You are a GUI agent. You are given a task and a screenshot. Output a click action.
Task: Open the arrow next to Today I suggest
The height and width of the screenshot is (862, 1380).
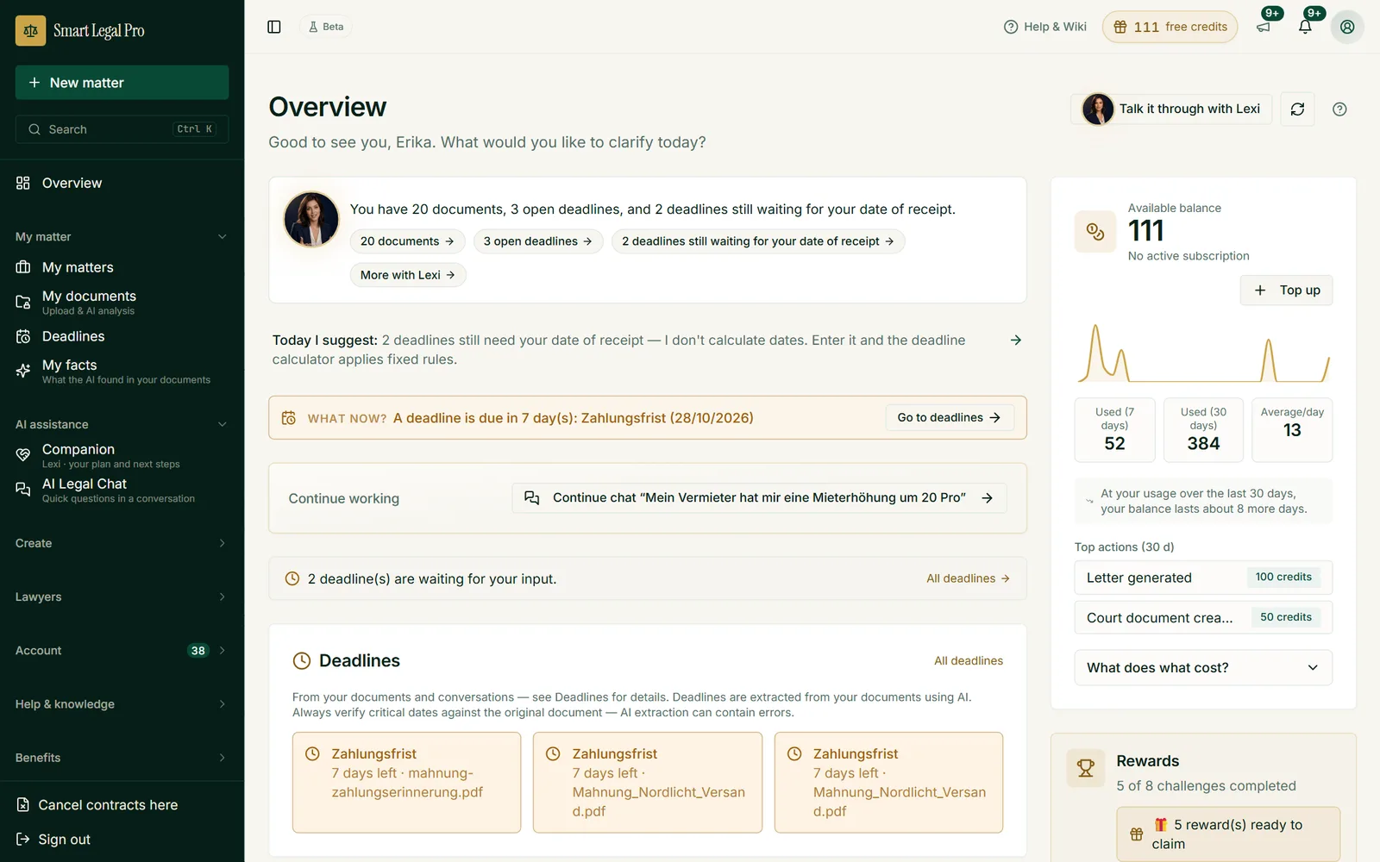point(1016,340)
